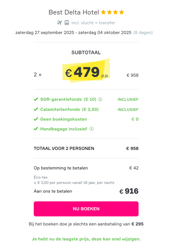
Task: Click the Calamiteitenfonds (€ 2,50) label
Action: coord(70,110)
